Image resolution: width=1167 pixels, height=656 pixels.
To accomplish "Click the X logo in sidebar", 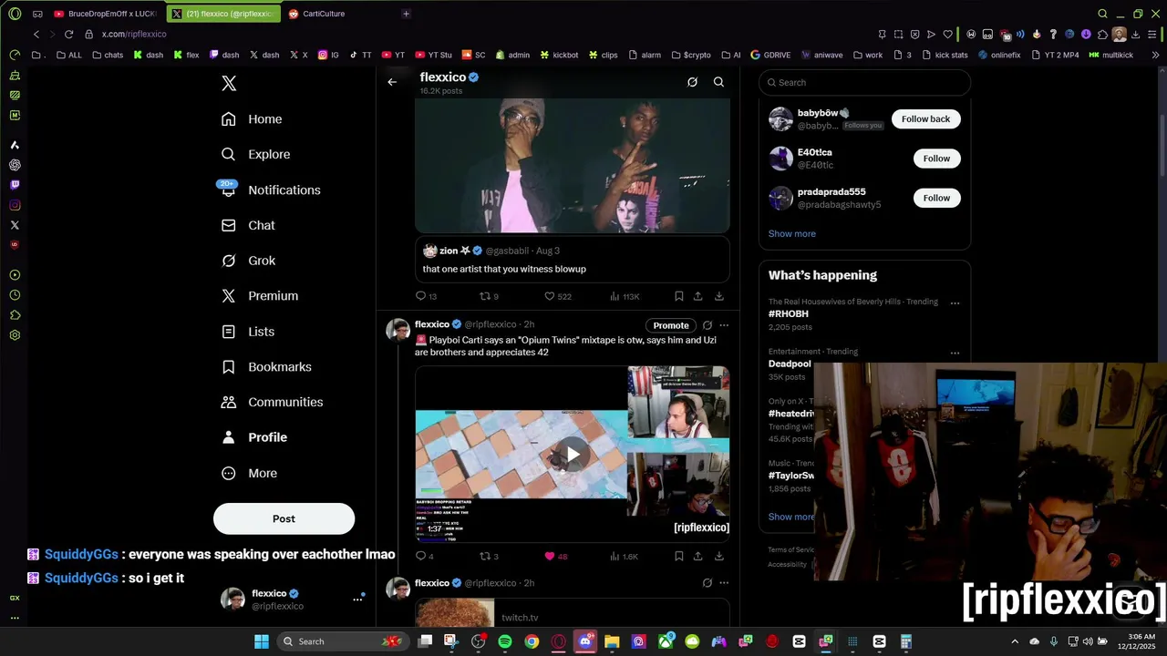I will (x=229, y=84).
